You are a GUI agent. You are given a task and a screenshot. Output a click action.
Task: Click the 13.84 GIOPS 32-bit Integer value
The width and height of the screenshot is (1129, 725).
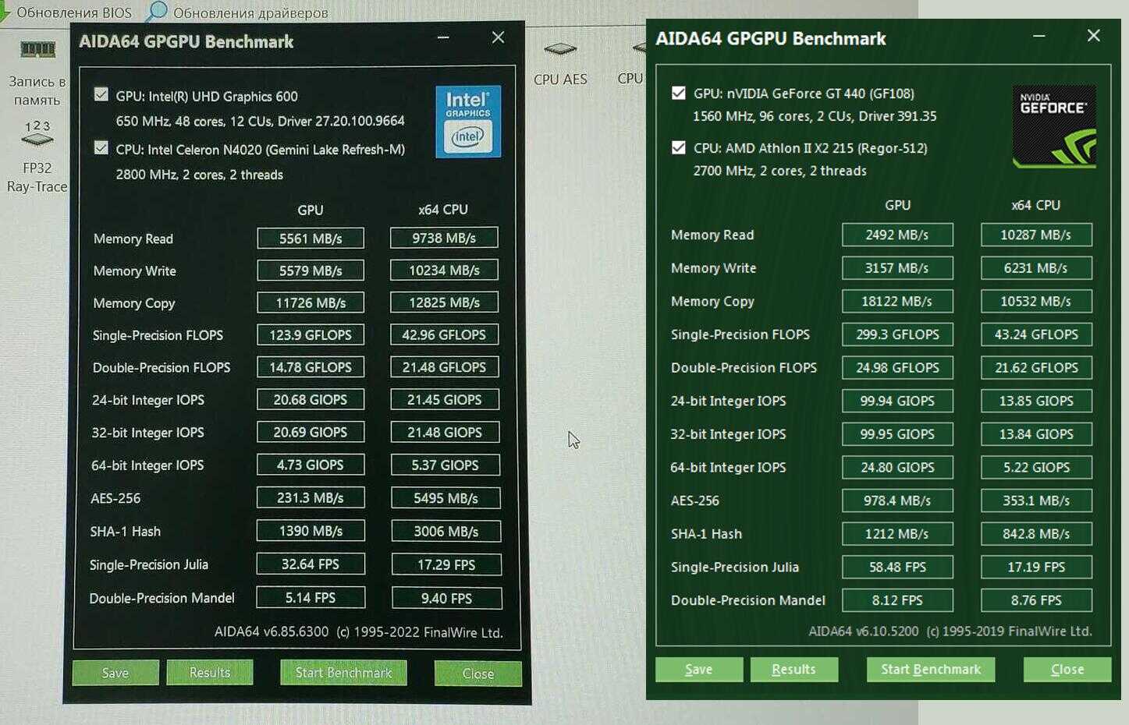pyautogui.click(x=1036, y=434)
